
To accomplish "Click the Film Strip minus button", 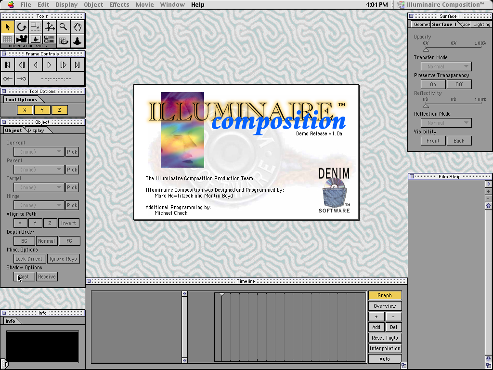I will [488, 198].
